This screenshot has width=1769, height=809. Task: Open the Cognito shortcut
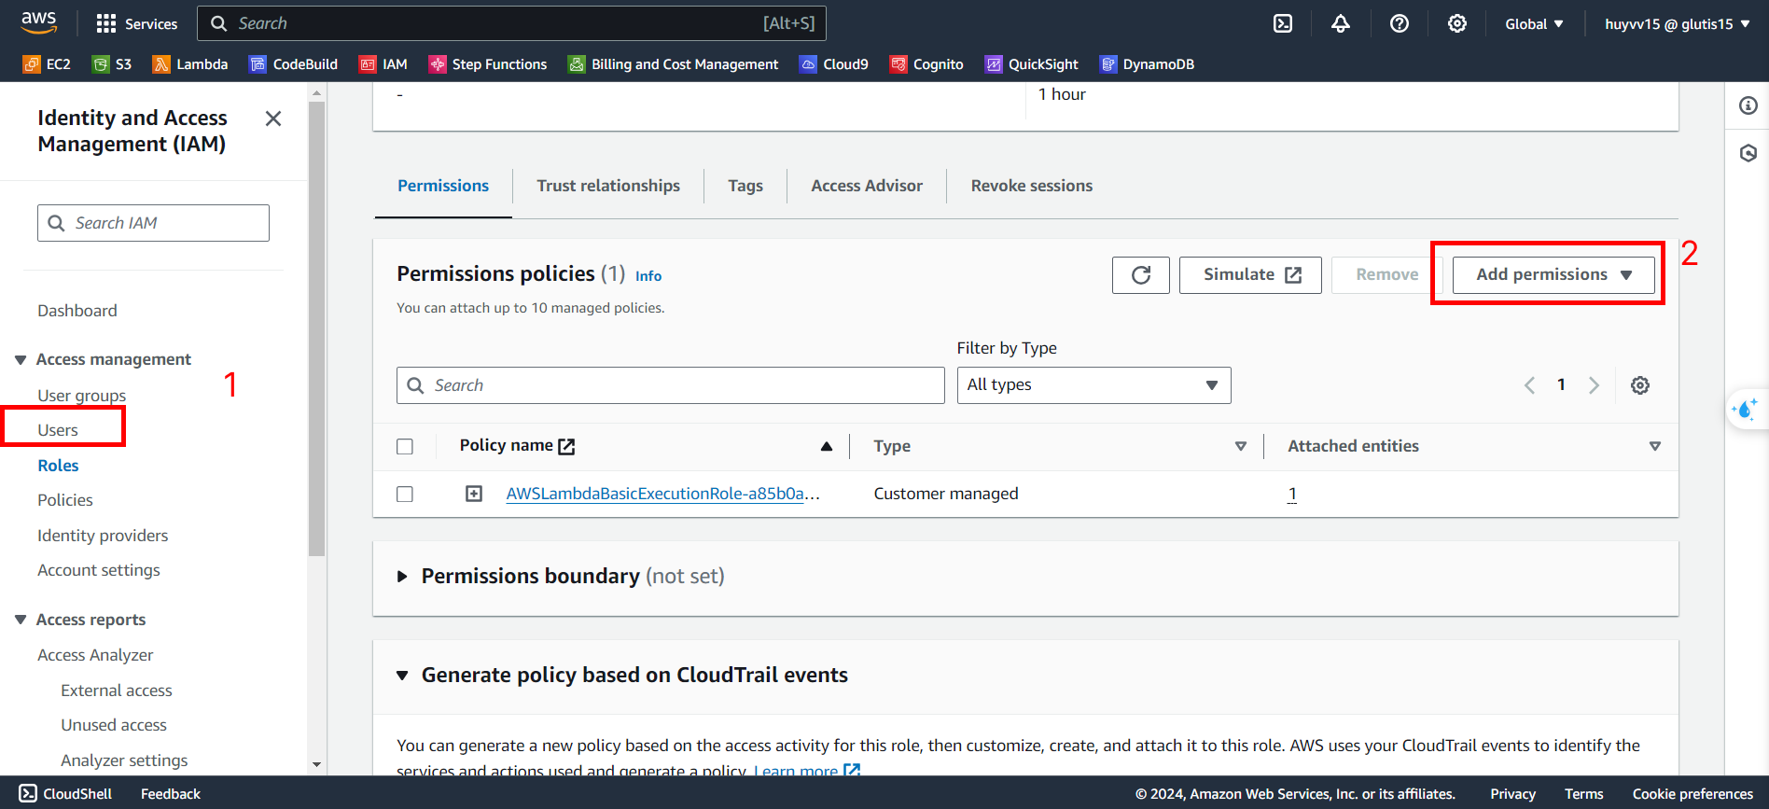coord(926,64)
